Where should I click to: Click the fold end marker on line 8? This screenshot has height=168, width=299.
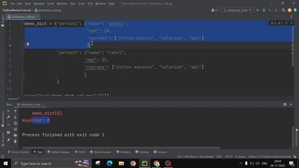22,74
